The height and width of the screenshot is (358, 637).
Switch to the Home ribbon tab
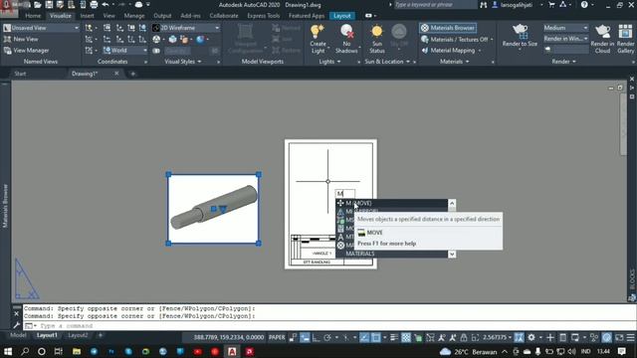(33, 16)
